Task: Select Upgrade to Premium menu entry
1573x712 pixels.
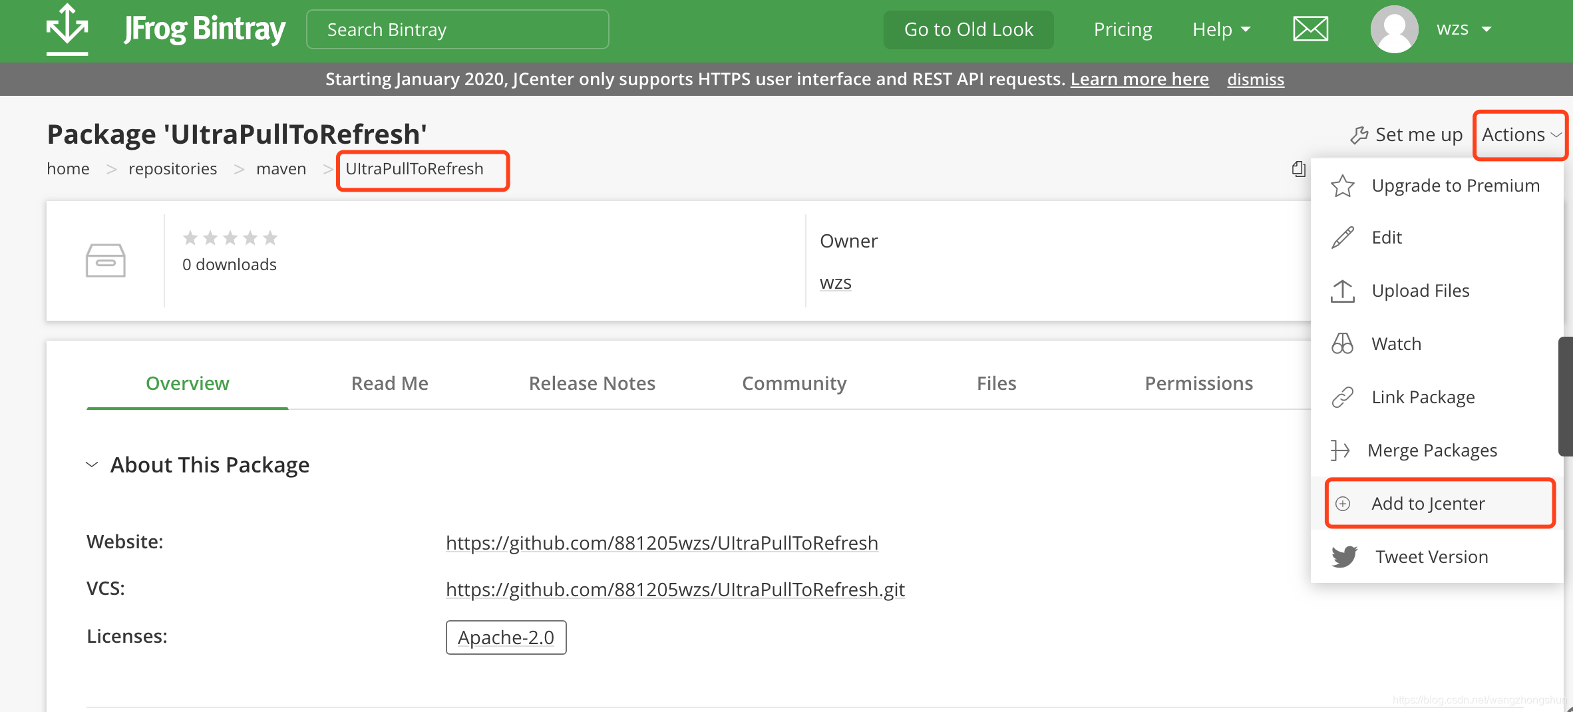Action: 1437,186
